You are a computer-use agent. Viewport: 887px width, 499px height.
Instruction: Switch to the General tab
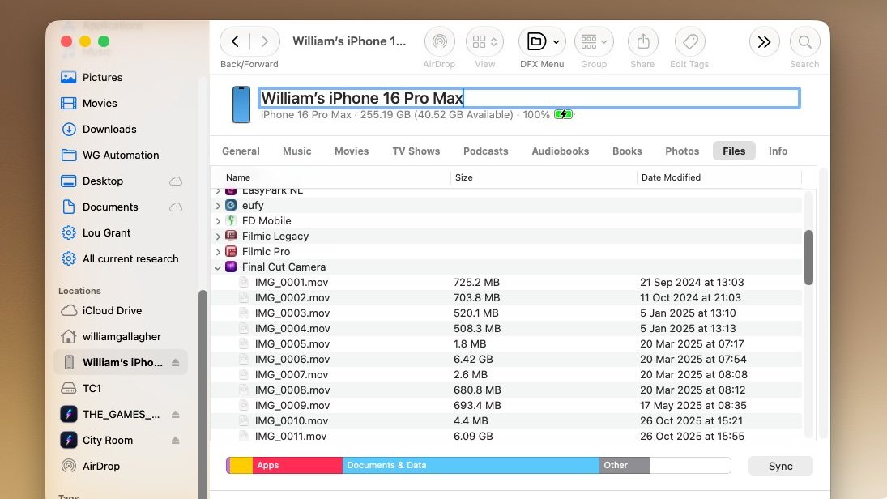(x=241, y=151)
